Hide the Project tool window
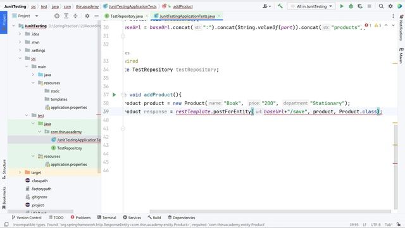 point(96,16)
